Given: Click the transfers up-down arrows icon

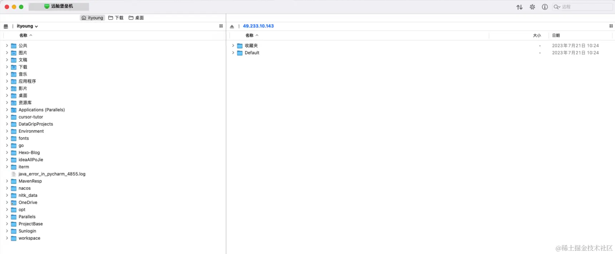Looking at the screenshot, I should pos(519,7).
